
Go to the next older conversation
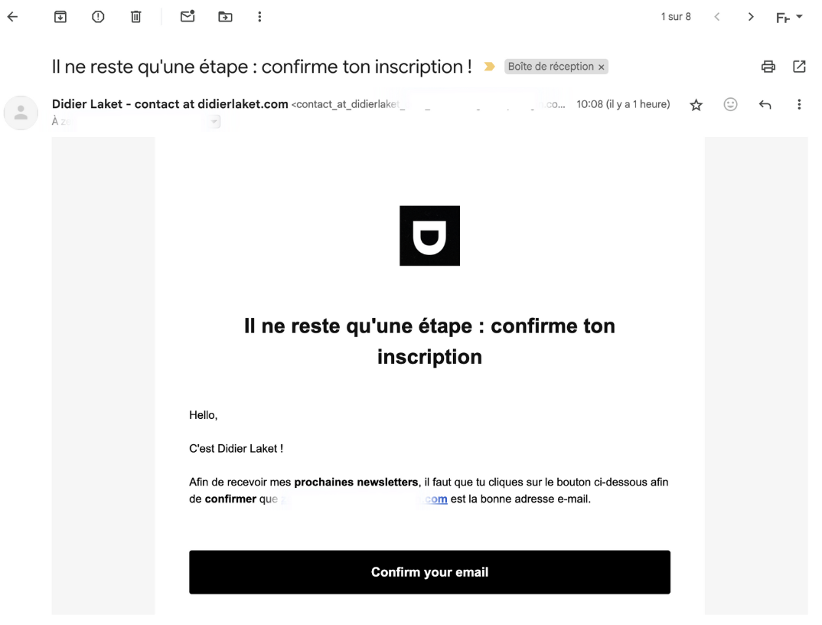click(751, 17)
